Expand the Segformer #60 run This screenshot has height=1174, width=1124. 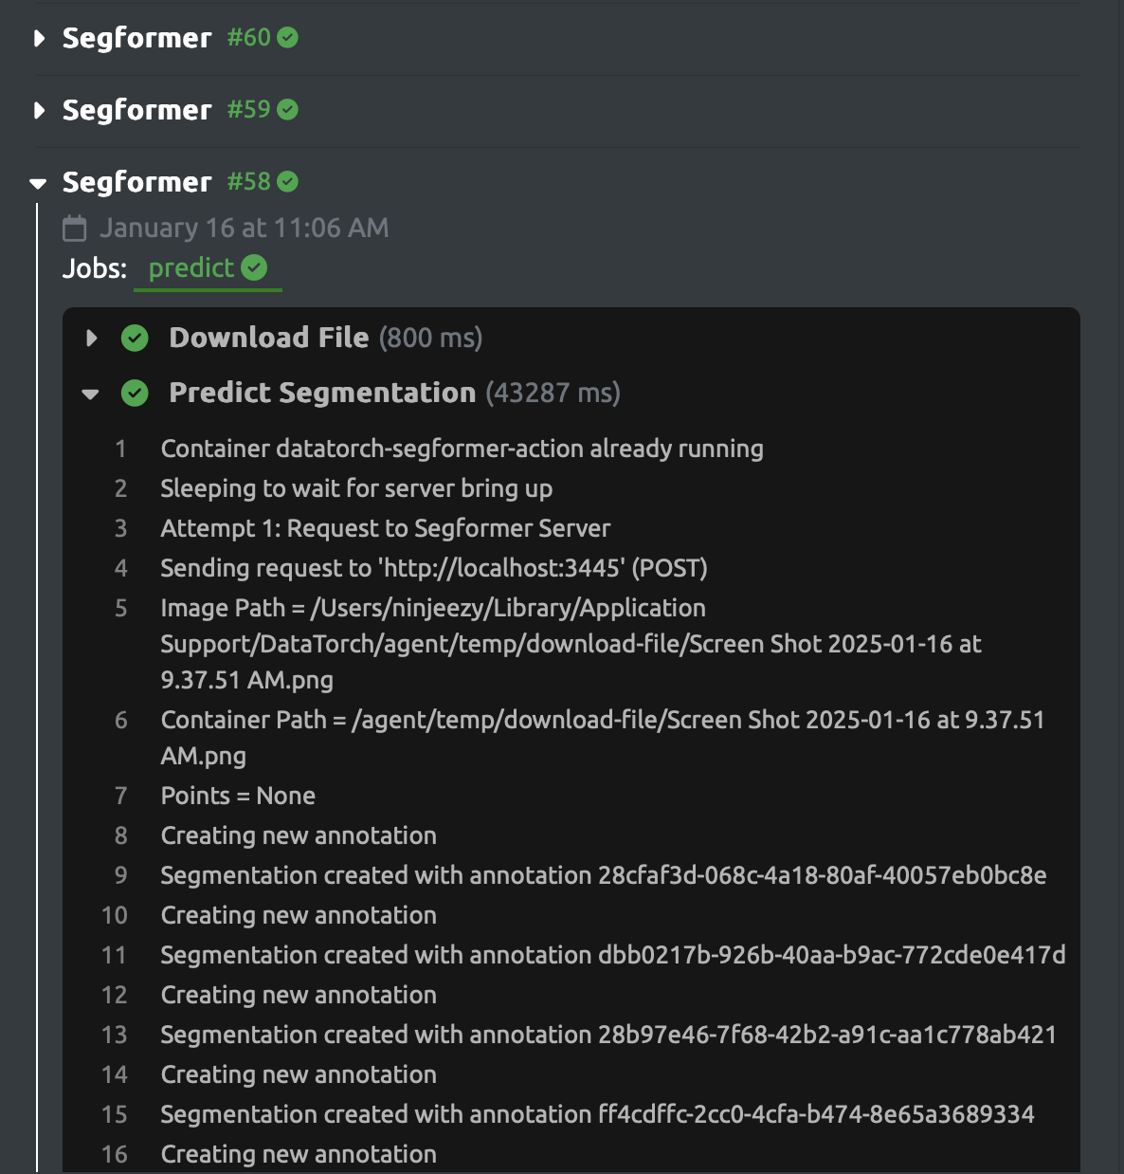pyautogui.click(x=38, y=38)
